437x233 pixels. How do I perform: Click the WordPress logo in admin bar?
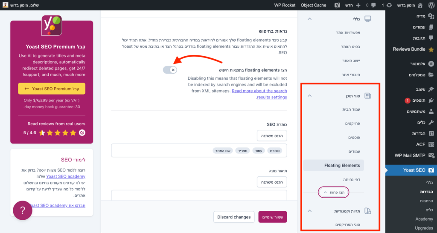click(431, 5)
